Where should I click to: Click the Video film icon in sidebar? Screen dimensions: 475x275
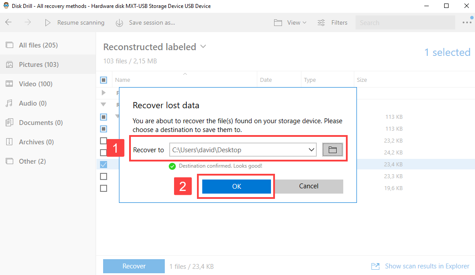click(x=9, y=84)
